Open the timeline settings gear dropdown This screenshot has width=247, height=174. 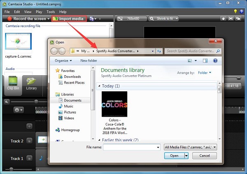19,110
